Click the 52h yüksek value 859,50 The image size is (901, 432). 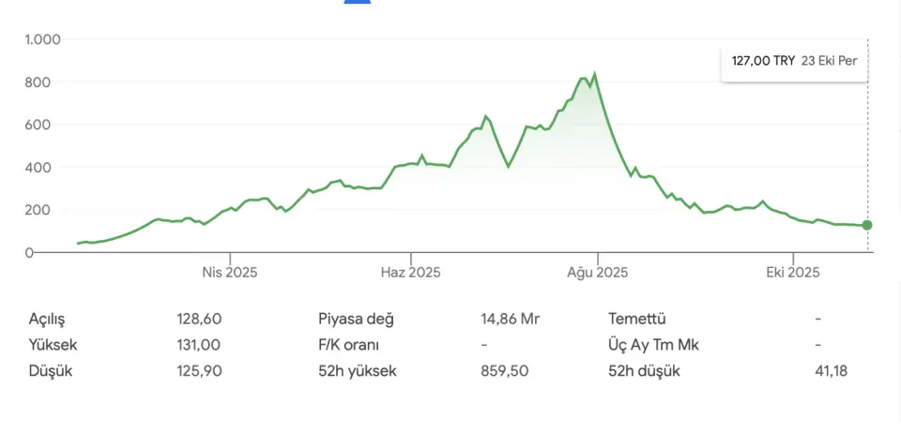tap(505, 371)
